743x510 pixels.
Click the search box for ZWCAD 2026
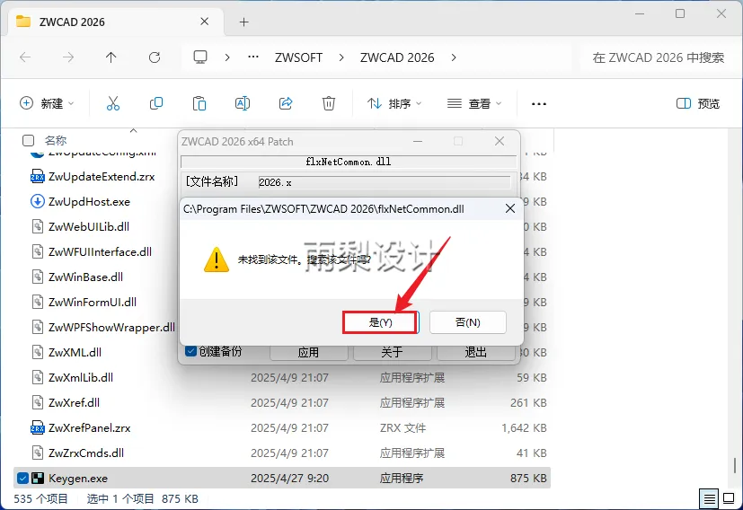click(x=658, y=57)
